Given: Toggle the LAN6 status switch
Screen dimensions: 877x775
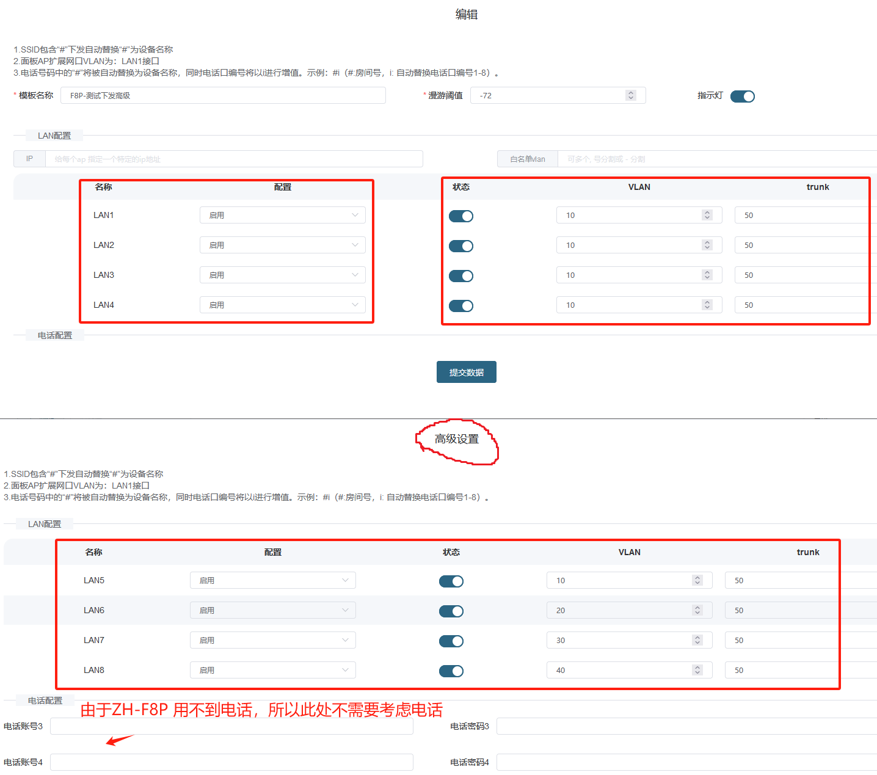Looking at the screenshot, I should 451,611.
